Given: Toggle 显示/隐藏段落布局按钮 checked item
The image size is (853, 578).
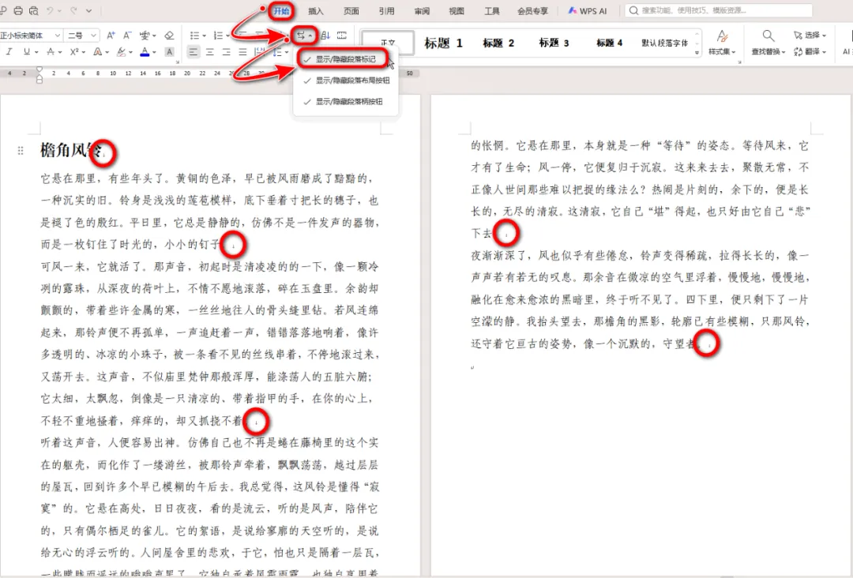Looking at the screenshot, I should point(345,80).
